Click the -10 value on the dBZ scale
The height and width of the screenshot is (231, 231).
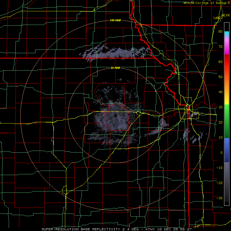coord(219,168)
